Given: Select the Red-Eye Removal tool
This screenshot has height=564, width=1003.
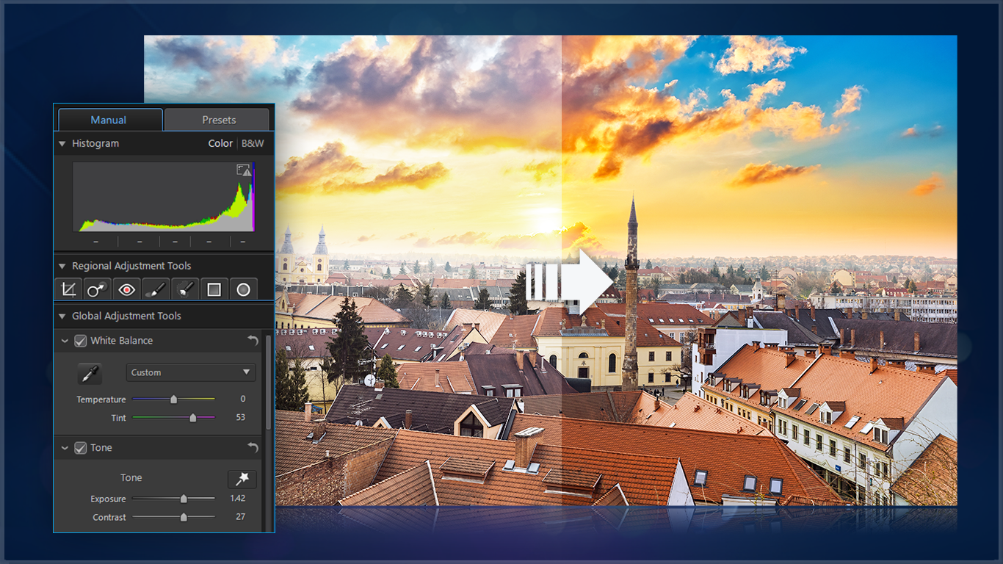Looking at the screenshot, I should coord(126,289).
